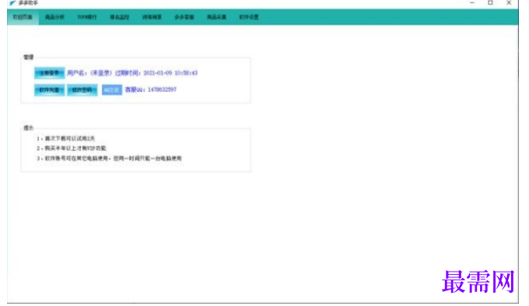Maximize the 多多助手 window
This screenshot has width=529, height=306.
tap(490, 3)
